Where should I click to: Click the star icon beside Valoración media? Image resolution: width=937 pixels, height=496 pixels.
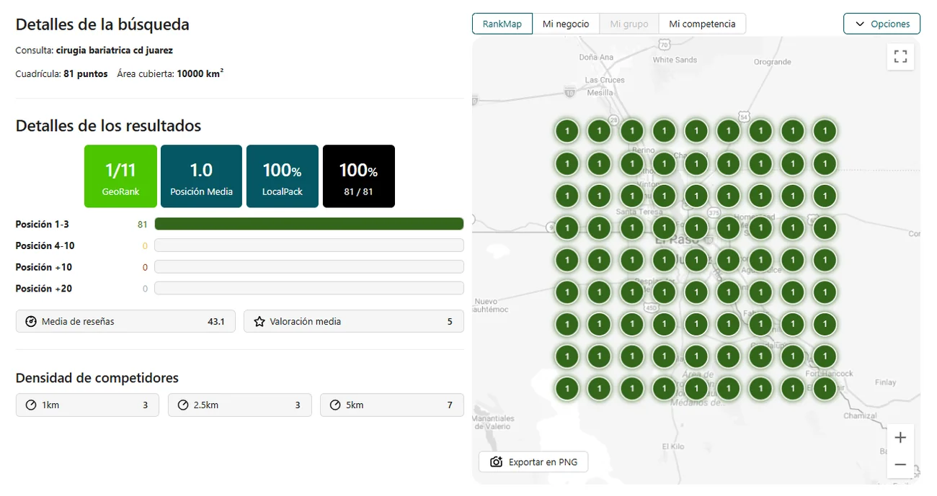click(x=259, y=322)
